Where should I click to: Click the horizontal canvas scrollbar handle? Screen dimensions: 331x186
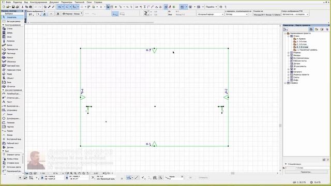click(x=233, y=173)
